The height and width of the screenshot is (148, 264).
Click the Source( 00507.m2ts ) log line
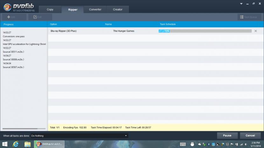(x=13, y=67)
